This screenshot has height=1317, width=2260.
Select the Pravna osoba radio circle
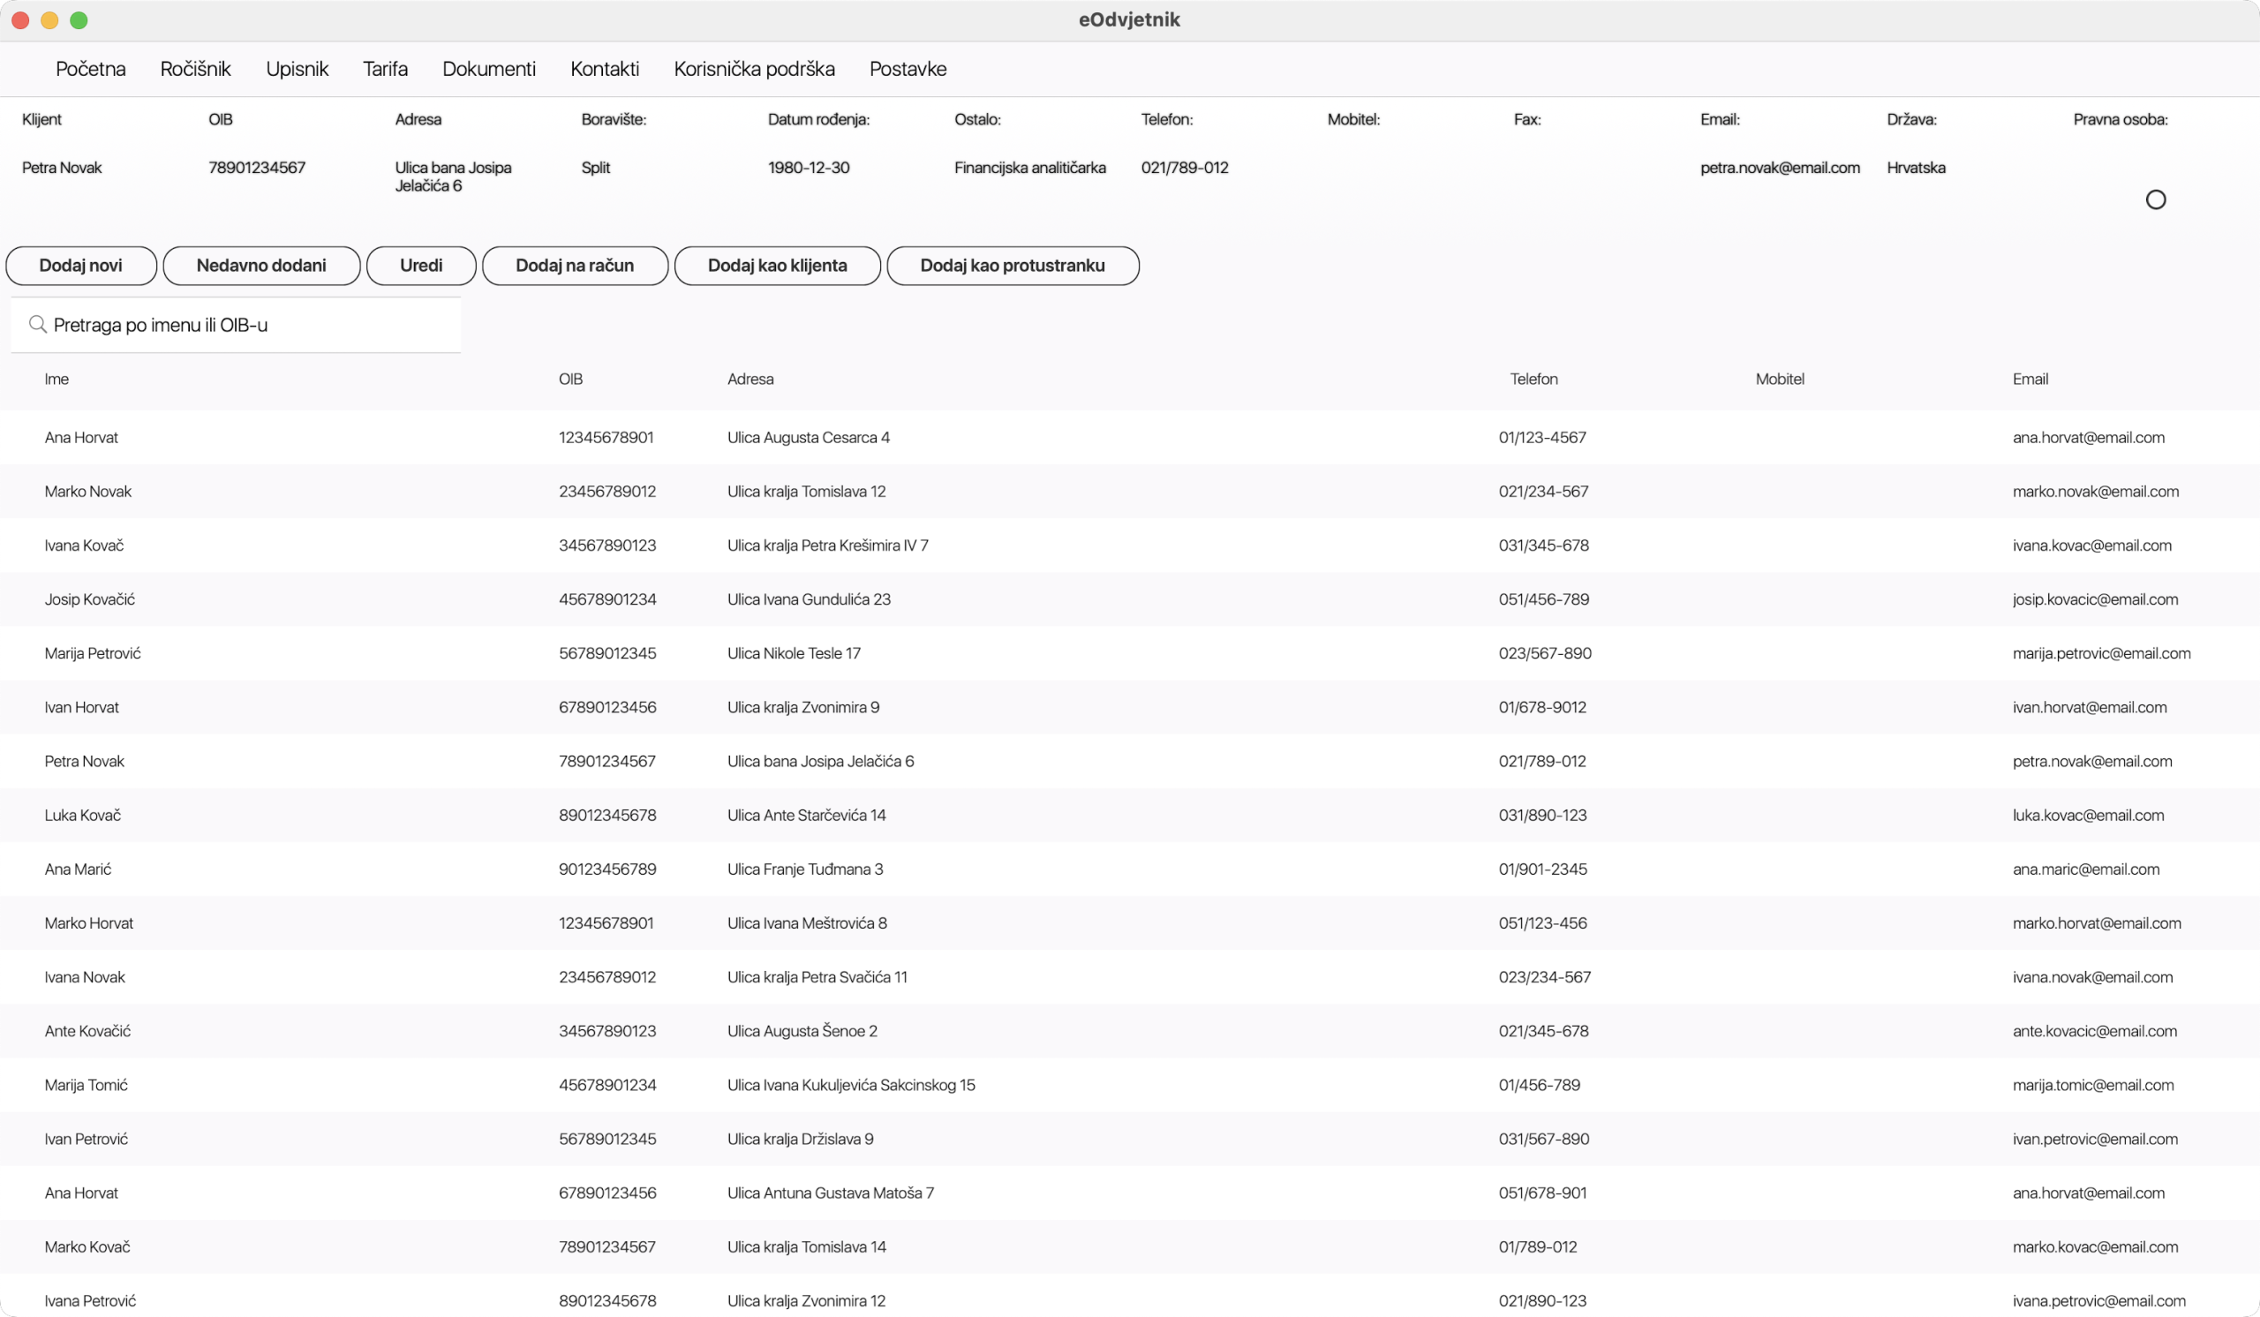click(2156, 199)
